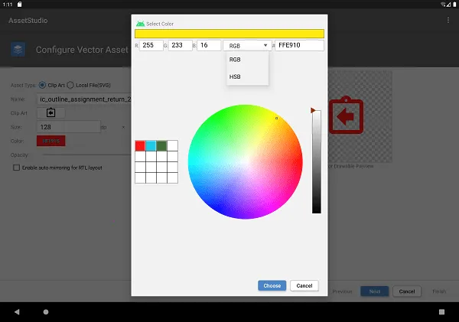
Task: Open the three-dot overflow menu in AssetStudio
Action: coord(448,20)
